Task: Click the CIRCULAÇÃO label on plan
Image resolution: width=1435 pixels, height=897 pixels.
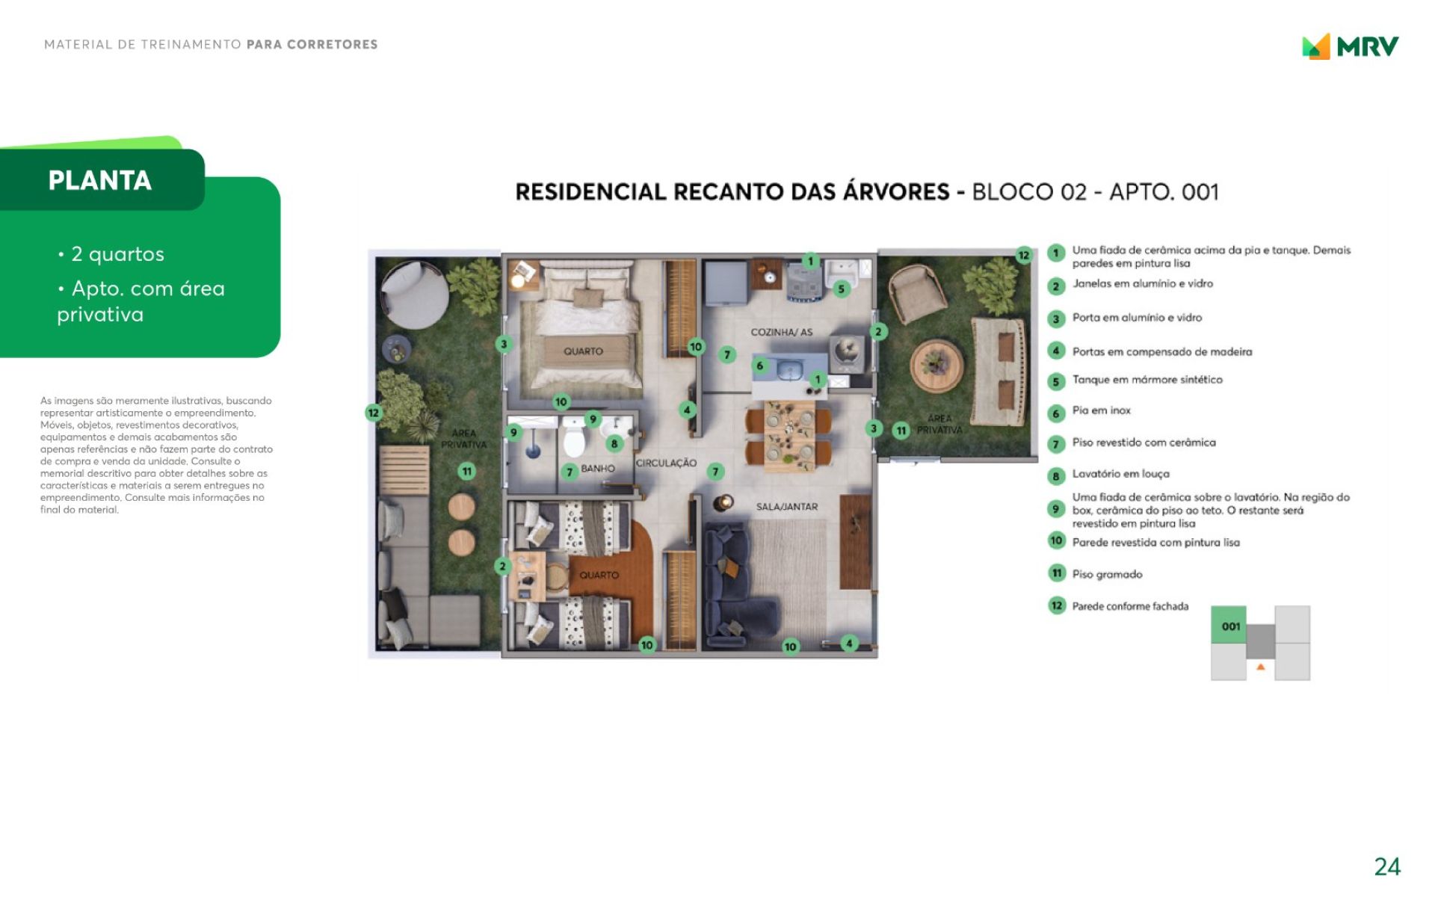Action: coord(666,463)
